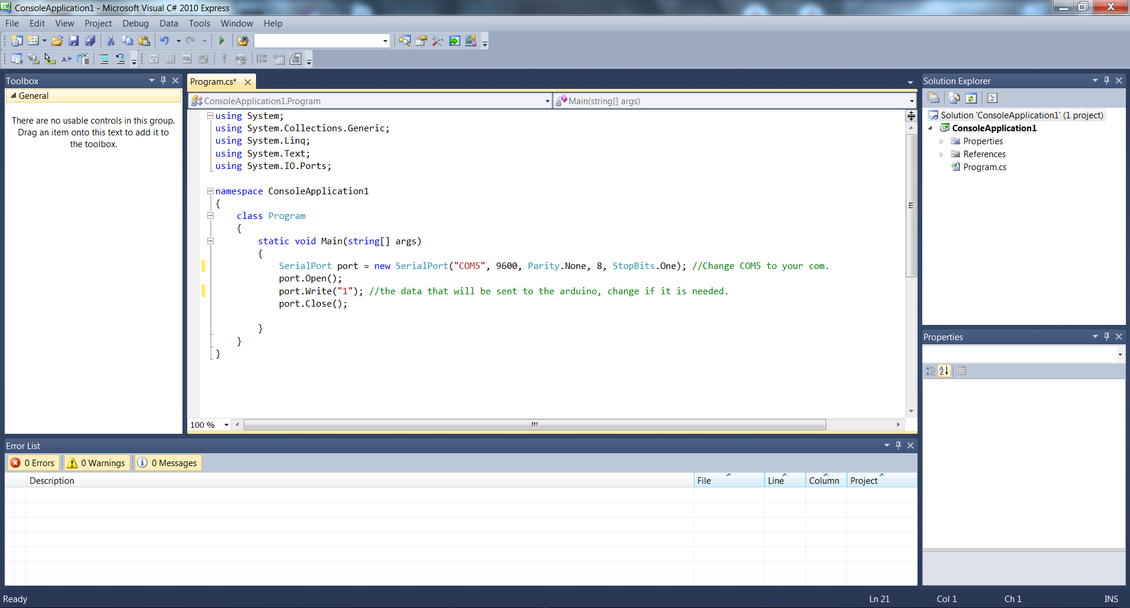This screenshot has height=608, width=1130.
Task: Open the Debug menu
Action: pos(135,24)
